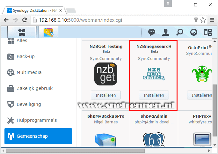
Task: Open NZBmegasearcH package title
Action: pyautogui.click(x=154, y=46)
